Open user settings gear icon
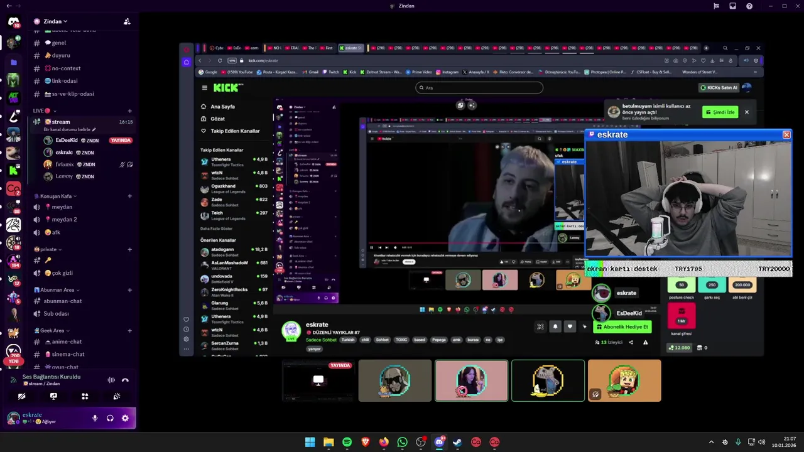804x452 pixels. (x=125, y=418)
